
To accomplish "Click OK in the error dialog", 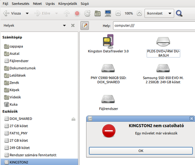I will (x=141, y=151).
